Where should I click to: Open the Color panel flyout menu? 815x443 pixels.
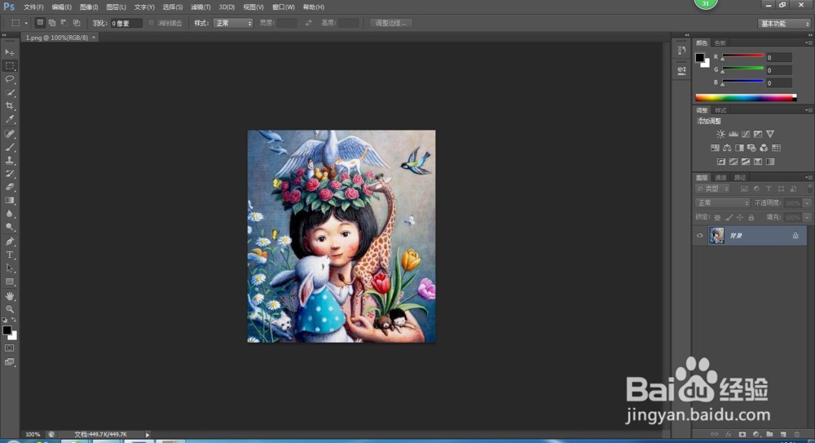click(x=808, y=42)
